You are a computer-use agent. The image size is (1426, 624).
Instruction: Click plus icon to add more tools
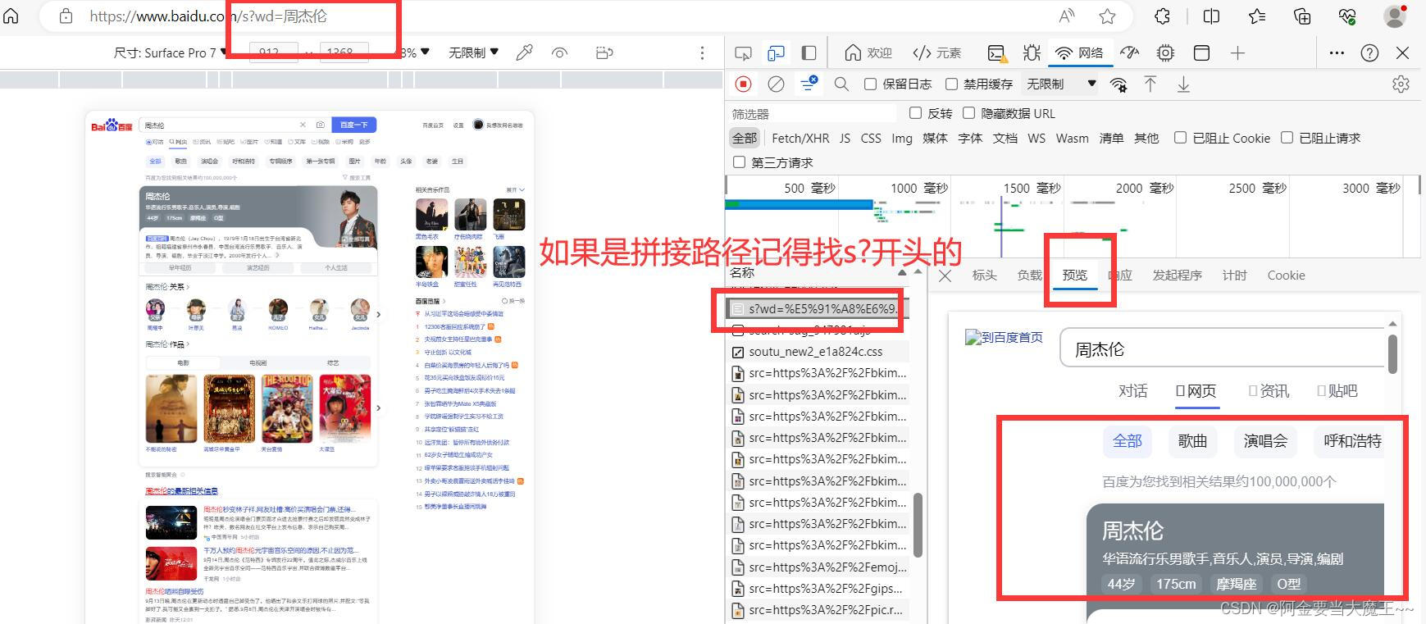click(1237, 53)
